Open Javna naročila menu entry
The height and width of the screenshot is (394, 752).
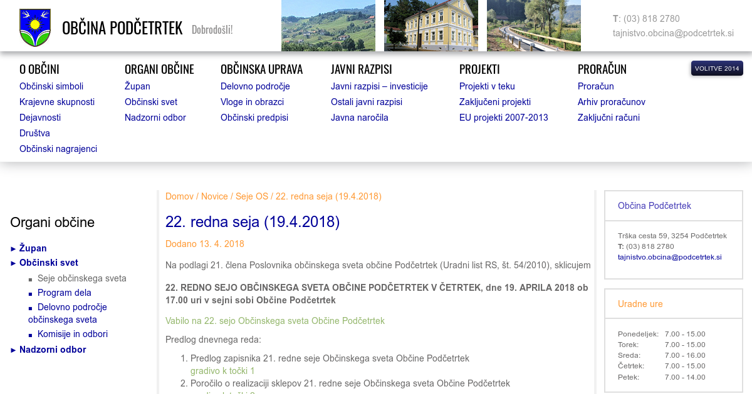[360, 118]
